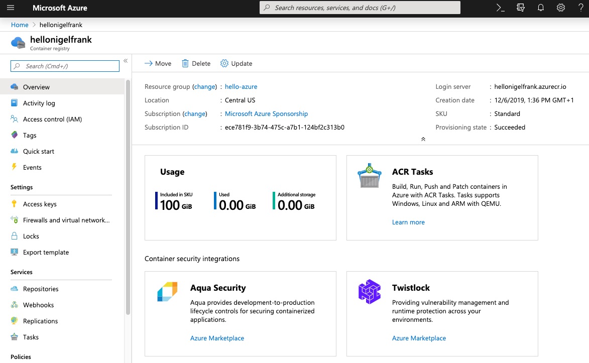Screen dimensions: 589x363
Task: Click the hellonigelfrank breadcrumb
Action: tap(61, 25)
